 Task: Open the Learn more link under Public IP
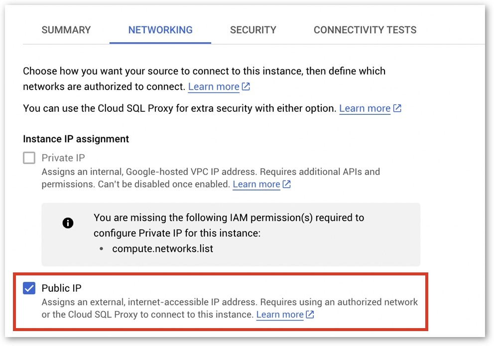point(280,315)
